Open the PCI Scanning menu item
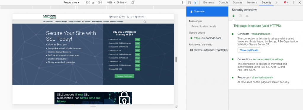The image size is (303, 110). coord(86,22)
